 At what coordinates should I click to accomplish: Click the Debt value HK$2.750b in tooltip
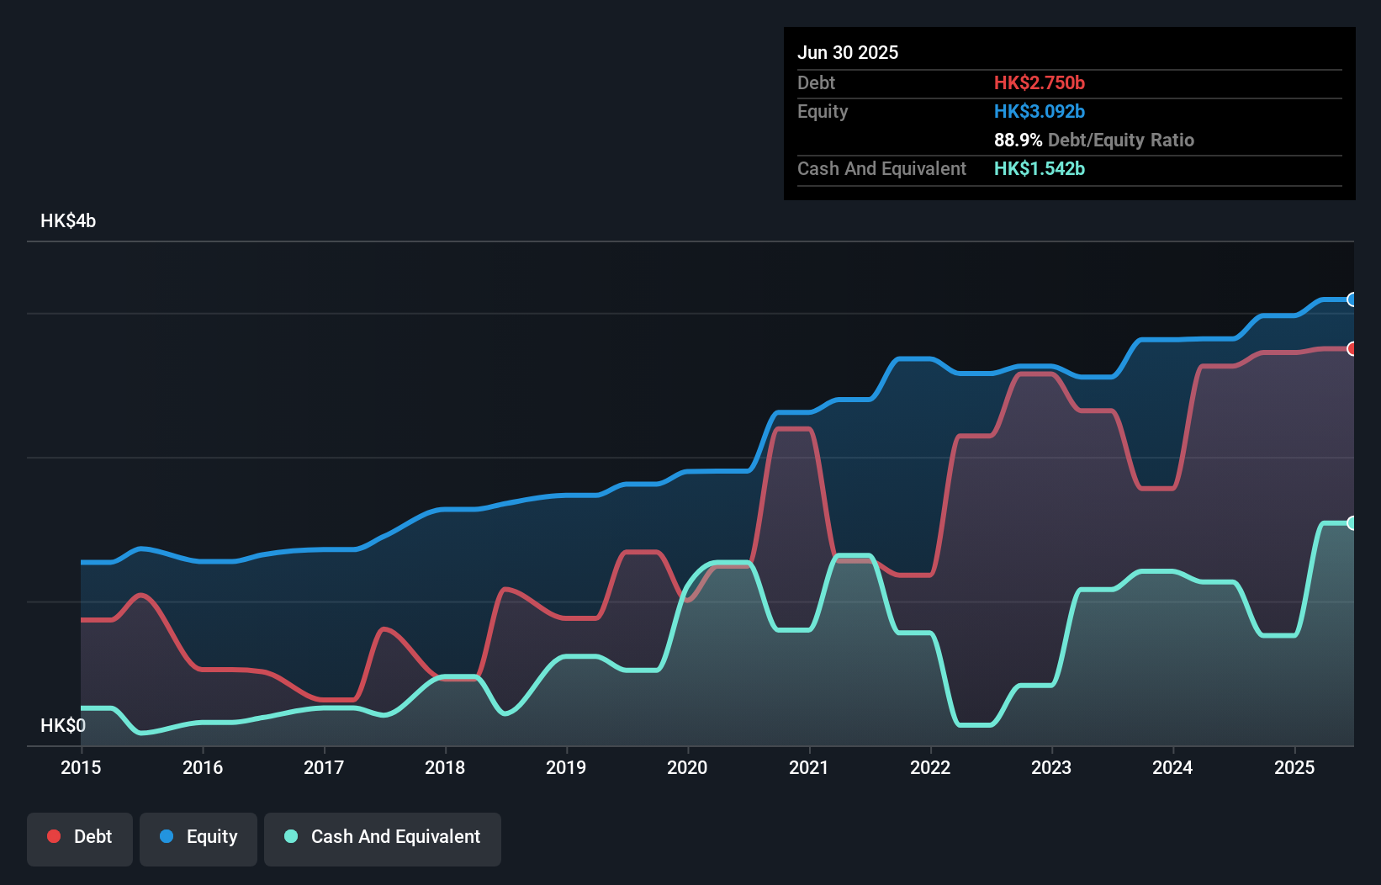coord(1040,82)
